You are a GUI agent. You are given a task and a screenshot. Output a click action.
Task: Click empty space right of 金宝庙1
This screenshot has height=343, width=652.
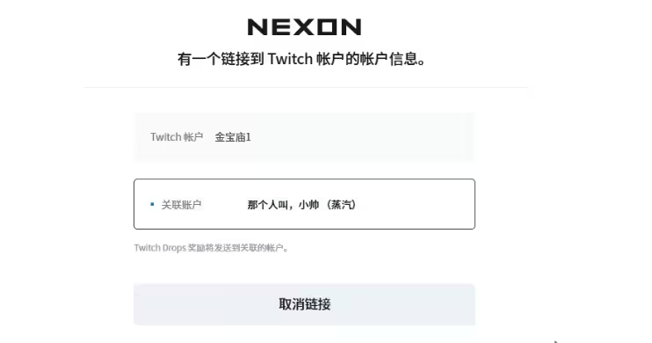pos(362,137)
